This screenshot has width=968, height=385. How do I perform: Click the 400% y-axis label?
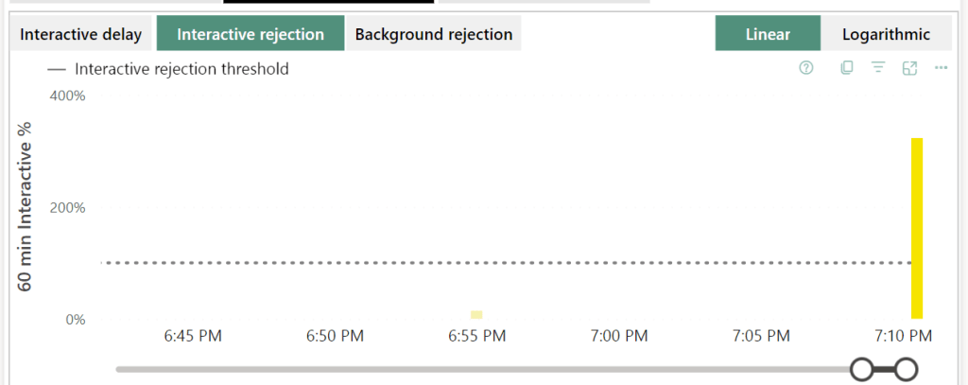tap(69, 96)
